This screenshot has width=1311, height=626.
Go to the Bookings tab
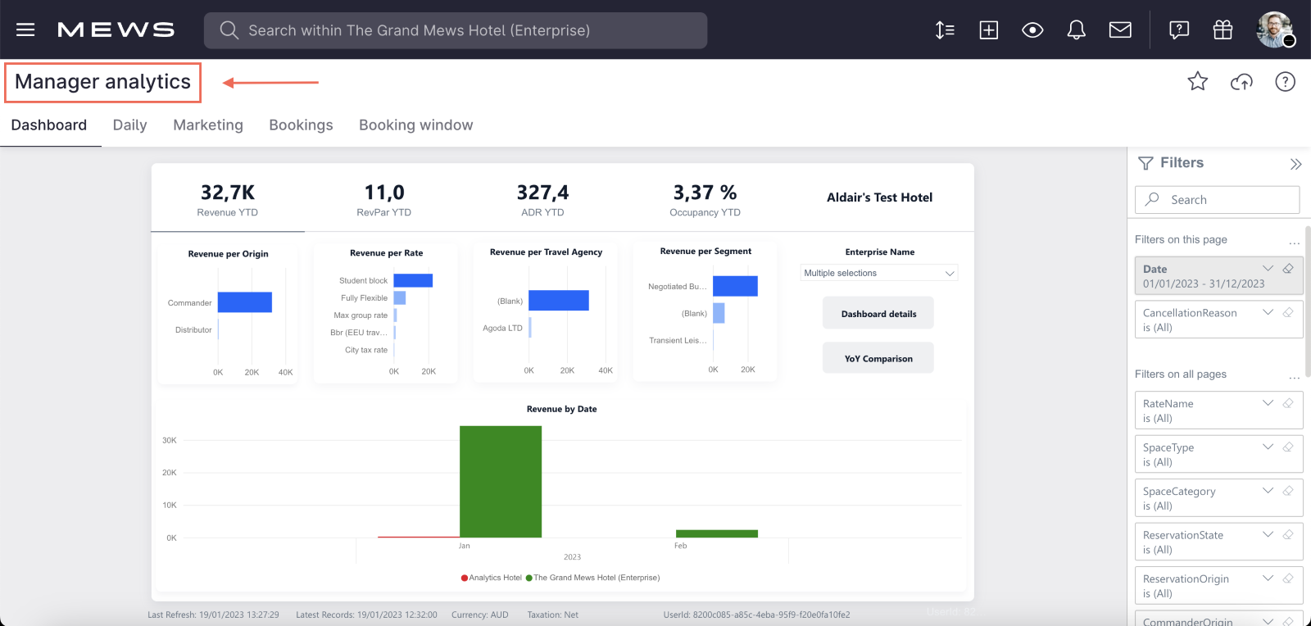coord(301,125)
